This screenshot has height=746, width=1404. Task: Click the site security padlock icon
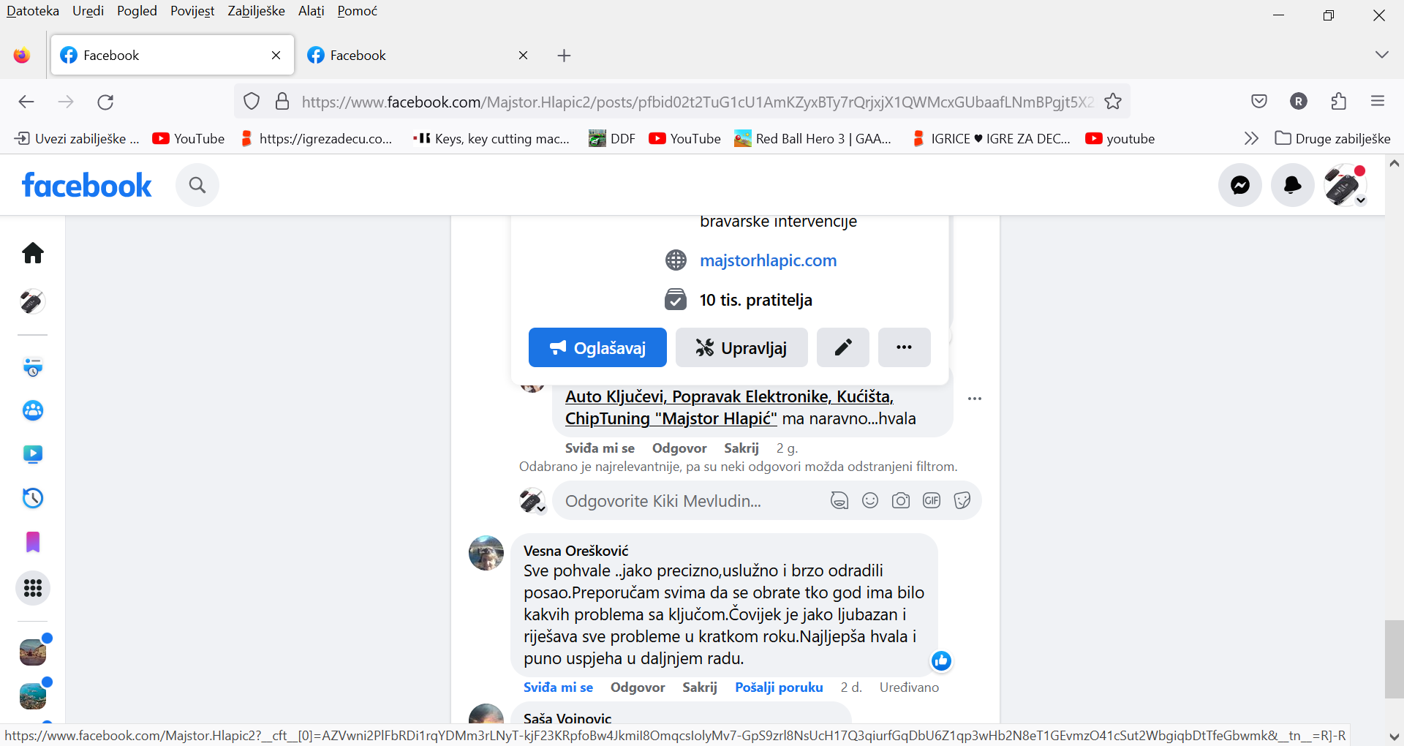pyautogui.click(x=282, y=102)
